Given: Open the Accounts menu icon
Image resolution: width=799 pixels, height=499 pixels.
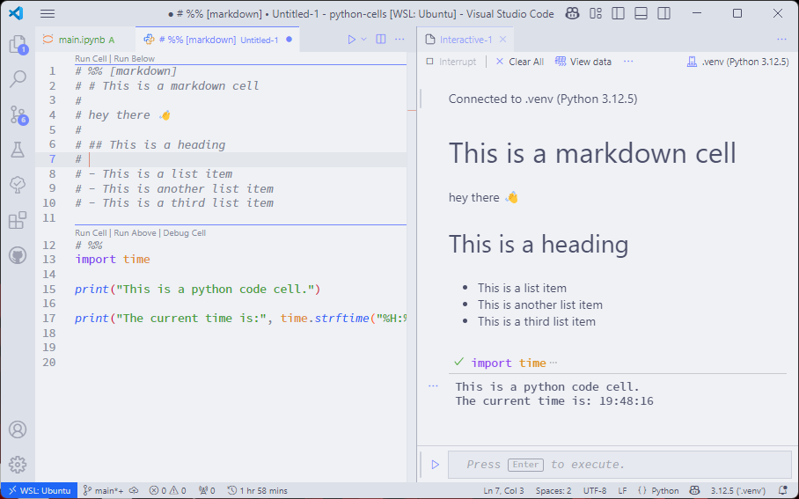Looking at the screenshot, I should point(18,429).
